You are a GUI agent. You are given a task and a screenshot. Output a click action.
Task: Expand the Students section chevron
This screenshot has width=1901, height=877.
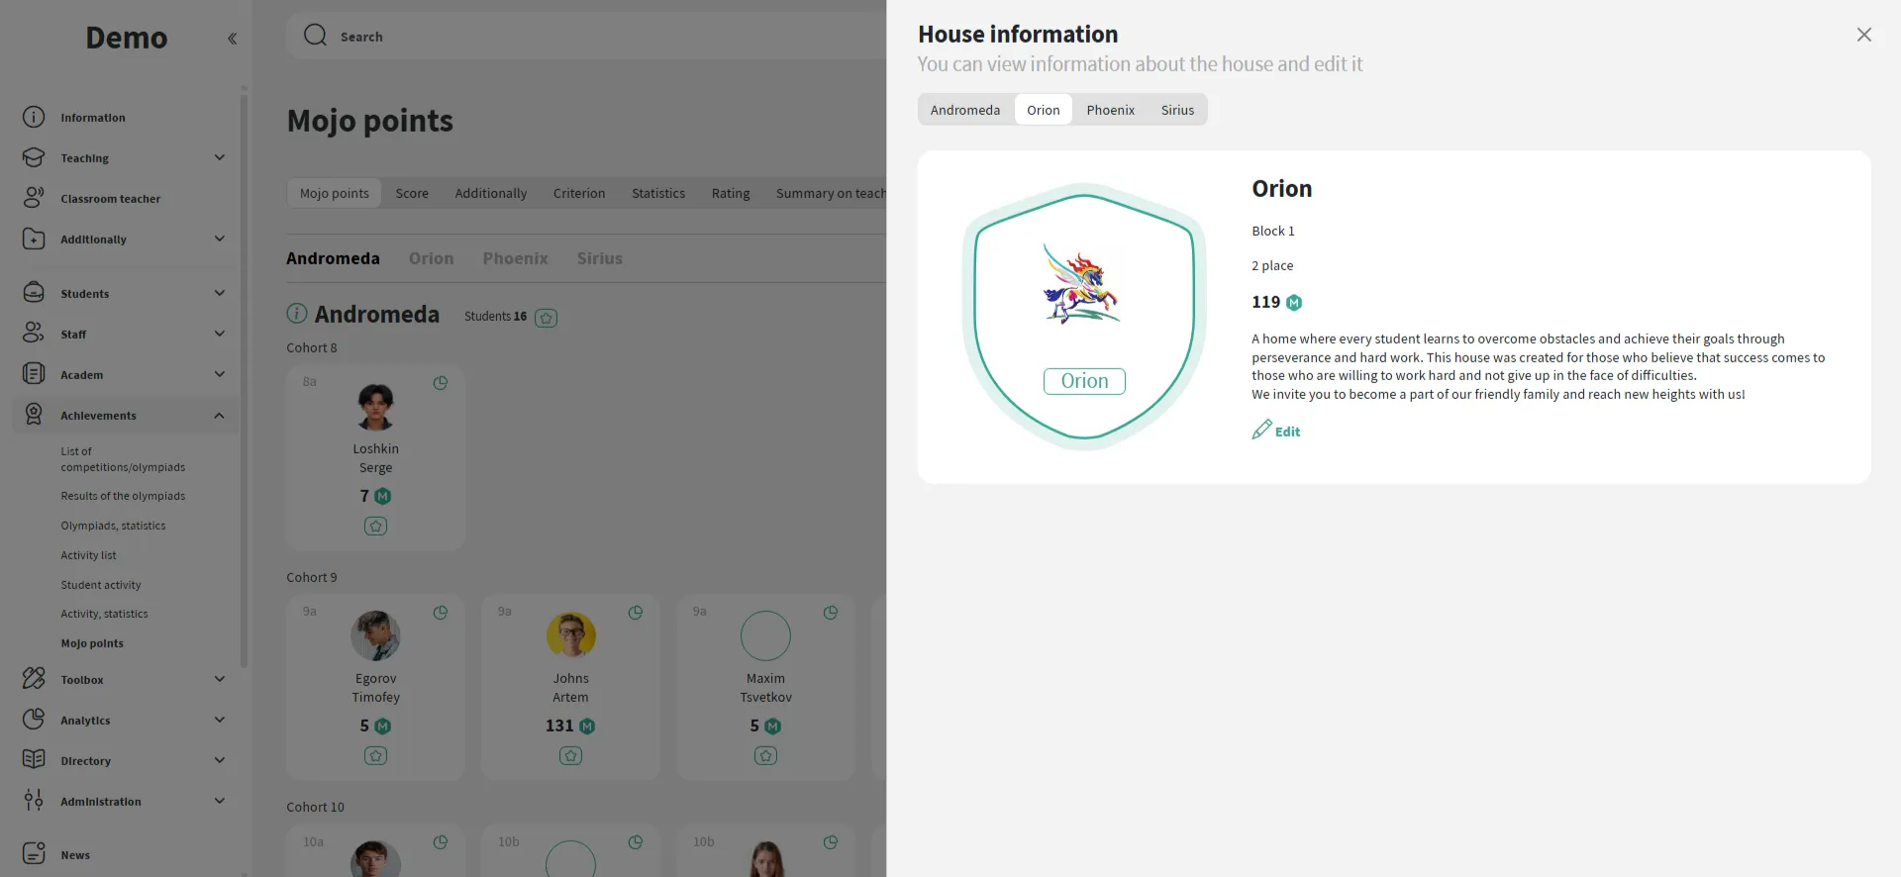220,293
